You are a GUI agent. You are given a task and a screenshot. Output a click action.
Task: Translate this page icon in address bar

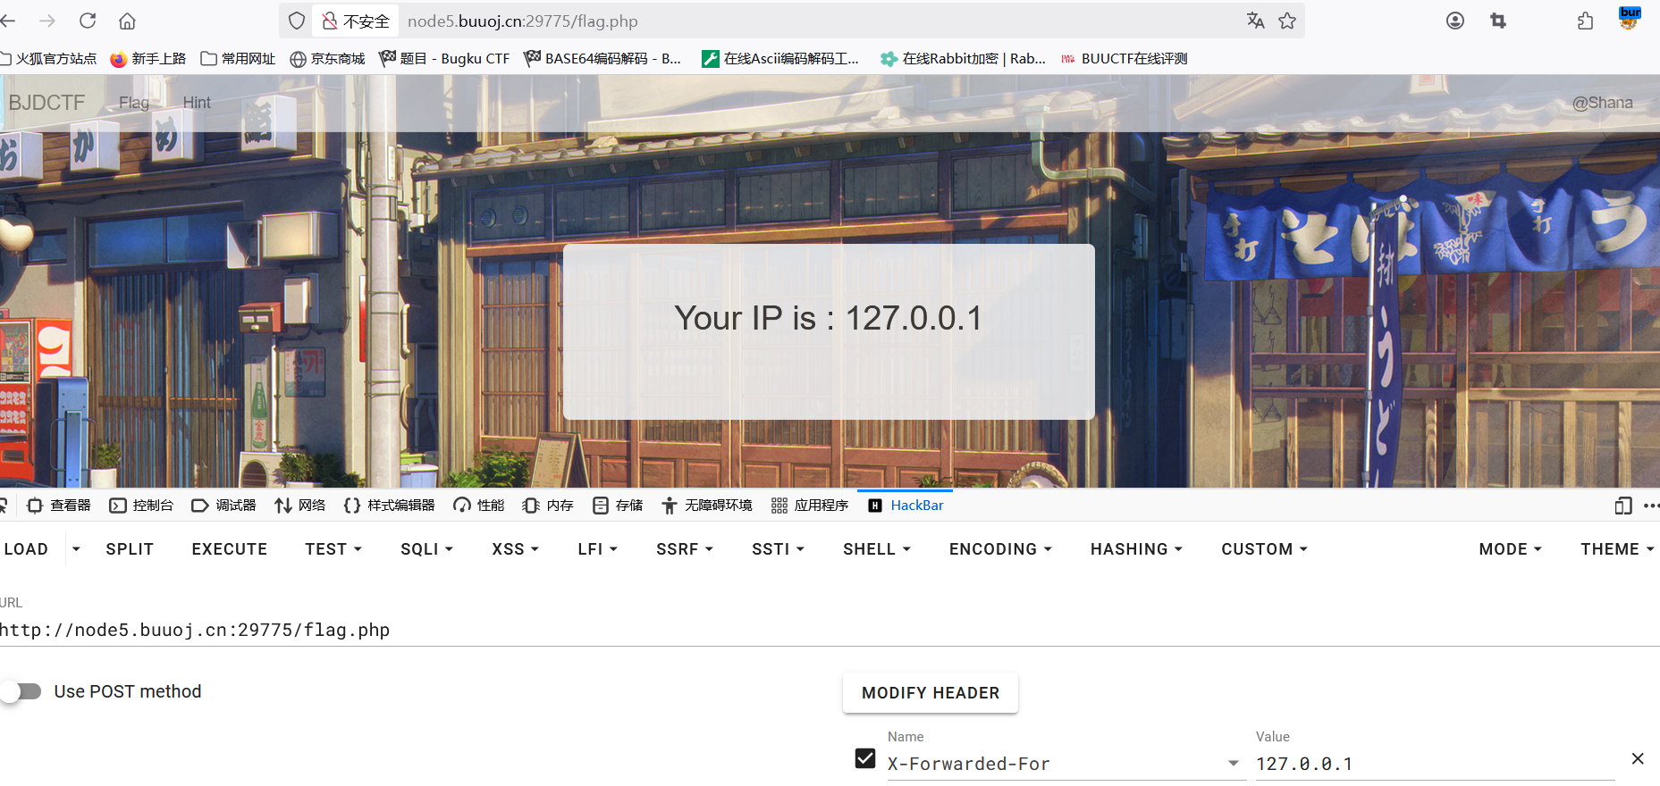tap(1255, 21)
